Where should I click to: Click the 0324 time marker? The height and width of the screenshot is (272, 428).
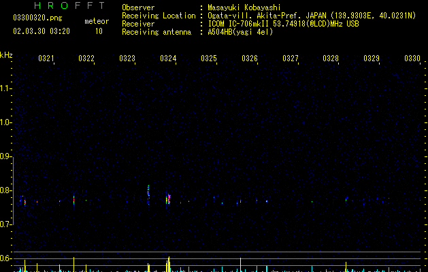(168, 58)
